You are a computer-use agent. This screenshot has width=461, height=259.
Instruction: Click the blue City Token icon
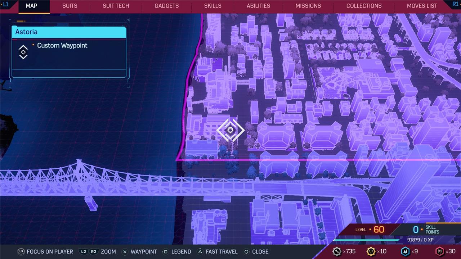(405, 251)
